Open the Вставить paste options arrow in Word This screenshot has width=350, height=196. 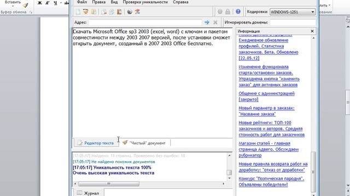[x=13, y=6]
